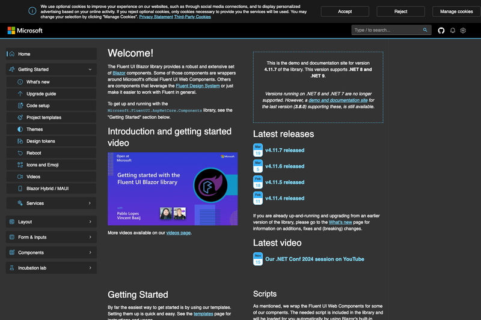
Task: Open What's new menu item
Action: coord(51,82)
